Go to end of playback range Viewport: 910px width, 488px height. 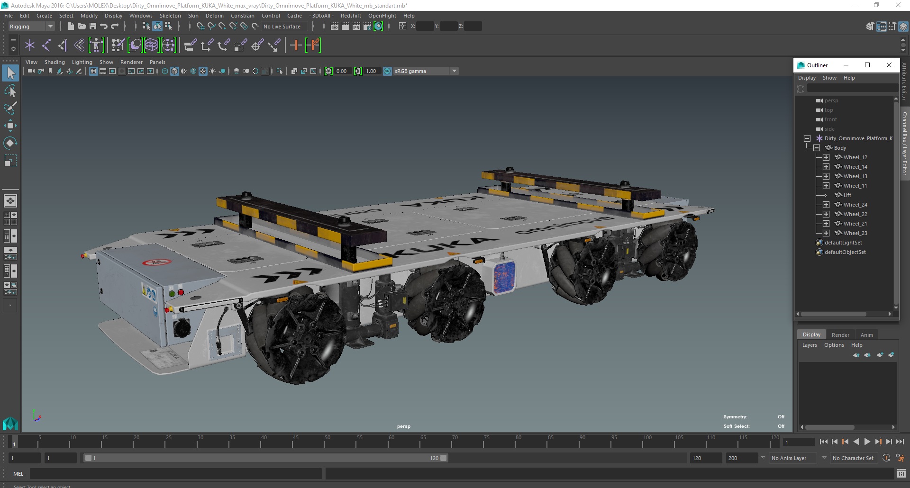pyautogui.click(x=900, y=442)
